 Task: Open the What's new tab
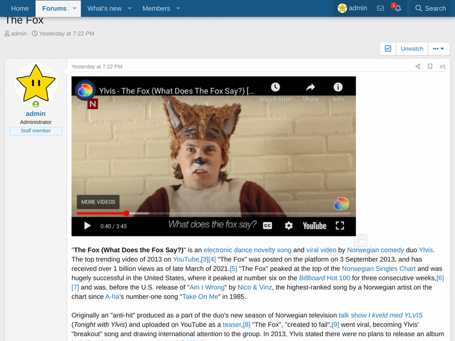104,8
